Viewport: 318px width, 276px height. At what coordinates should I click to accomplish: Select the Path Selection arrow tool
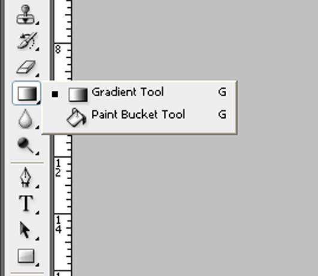tap(25, 230)
